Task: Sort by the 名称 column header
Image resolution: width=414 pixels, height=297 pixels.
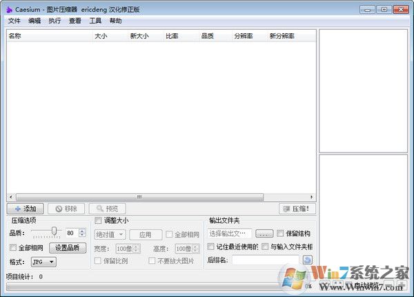Action: tap(50, 36)
